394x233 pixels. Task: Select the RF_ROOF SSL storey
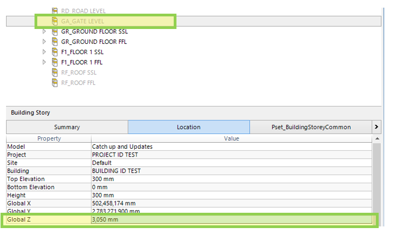(79, 73)
